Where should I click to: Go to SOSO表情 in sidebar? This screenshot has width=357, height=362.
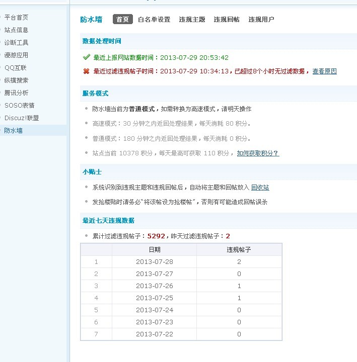click(x=20, y=106)
